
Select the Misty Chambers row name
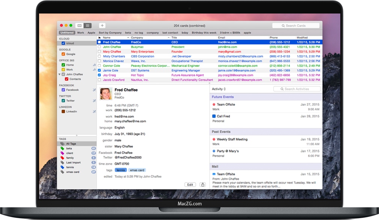click(114, 56)
